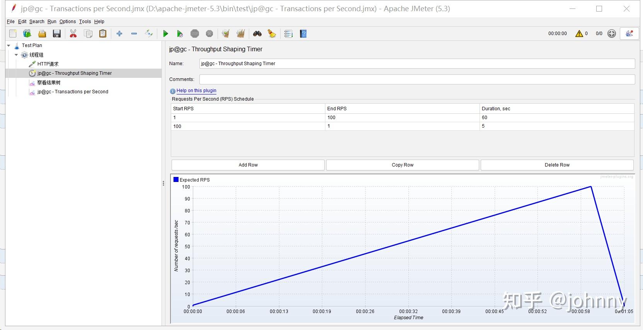Save the test plan with floppy icon
Screen dimensions: 643x330
(57, 34)
